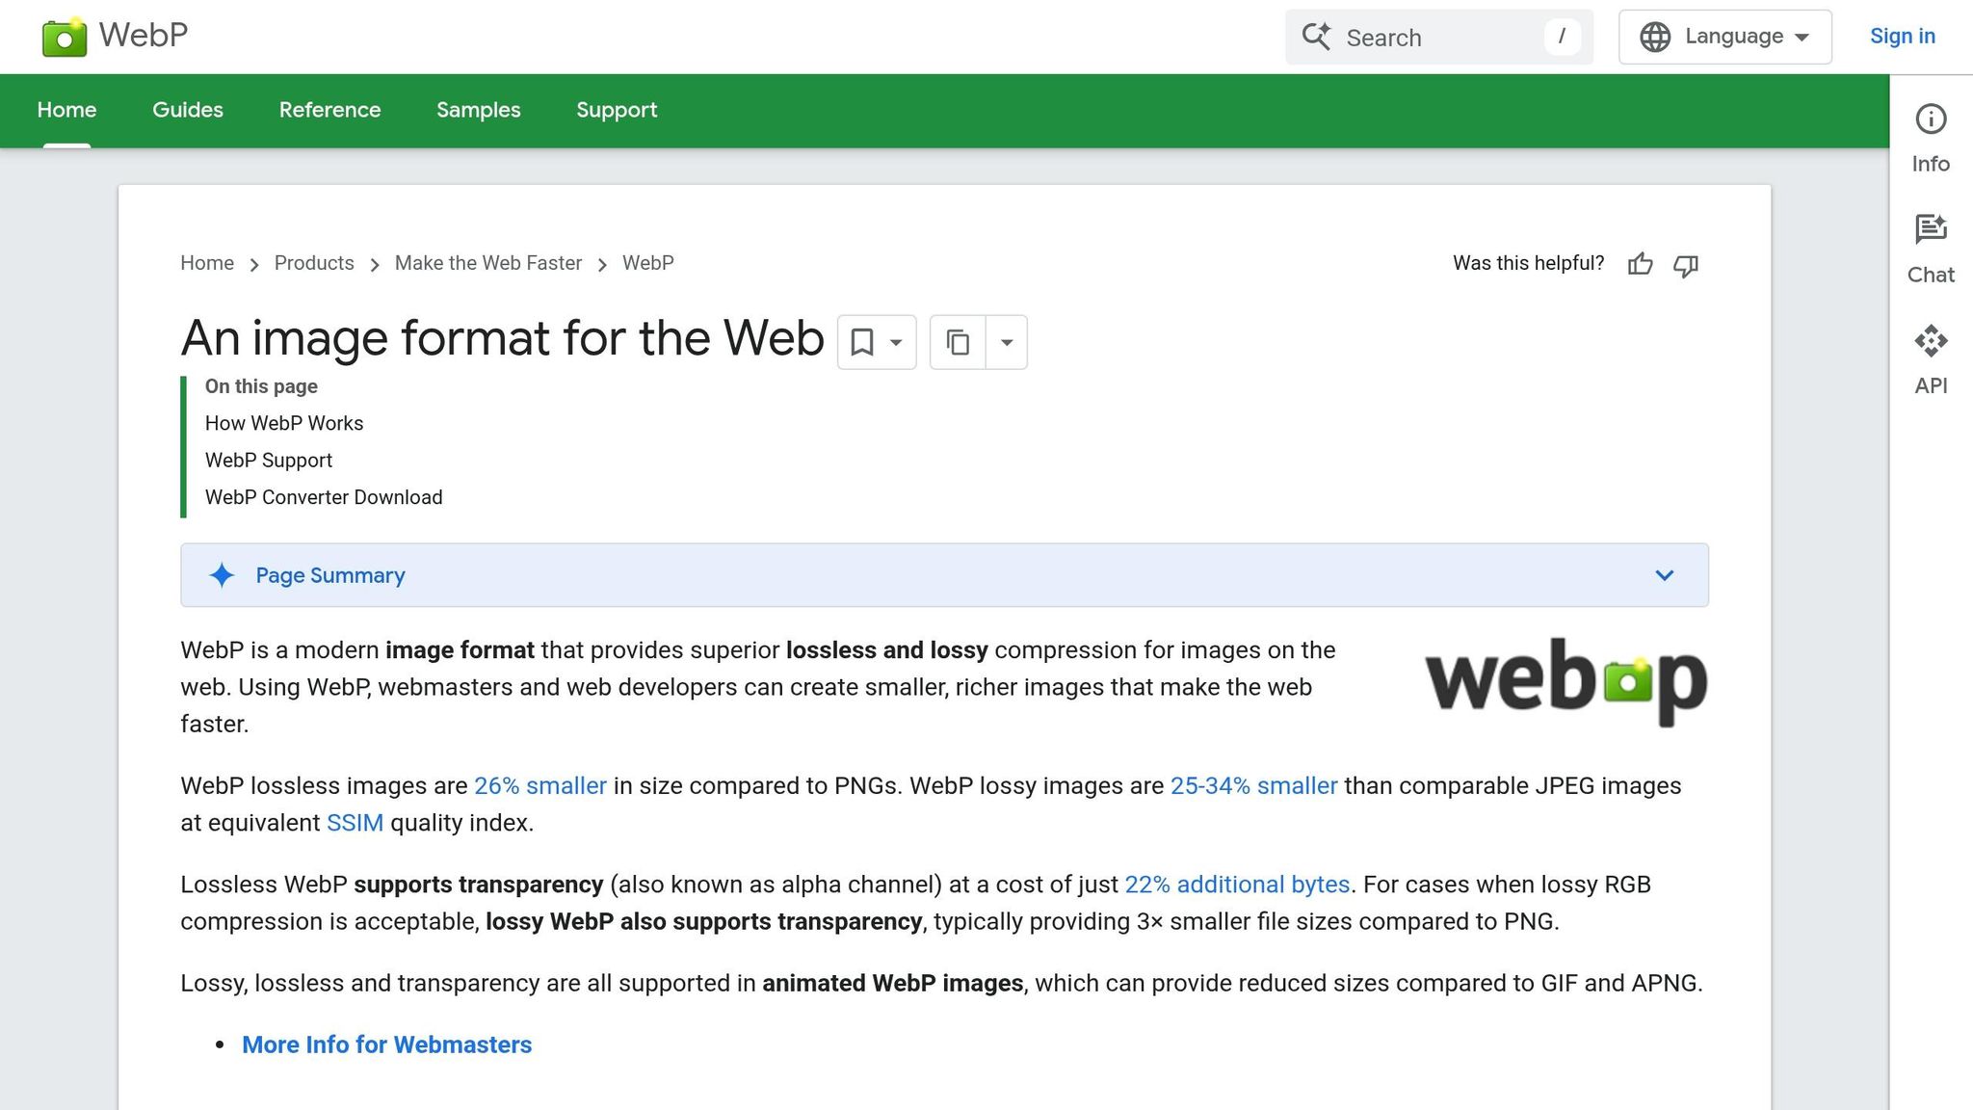Open the bookmark dropdown arrow

tap(896, 342)
